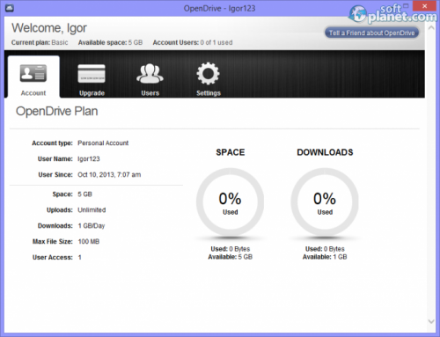The height and width of the screenshot is (337, 440).
Task: Click Account Users 0 of 1 used
Action: pyautogui.click(x=193, y=42)
